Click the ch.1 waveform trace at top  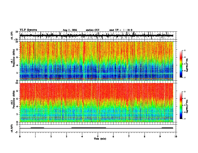click(x=96, y=35)
